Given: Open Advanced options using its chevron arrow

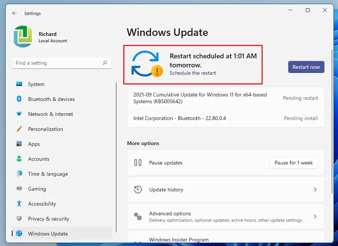Looking at the screenshot, I should click(315, 216).
